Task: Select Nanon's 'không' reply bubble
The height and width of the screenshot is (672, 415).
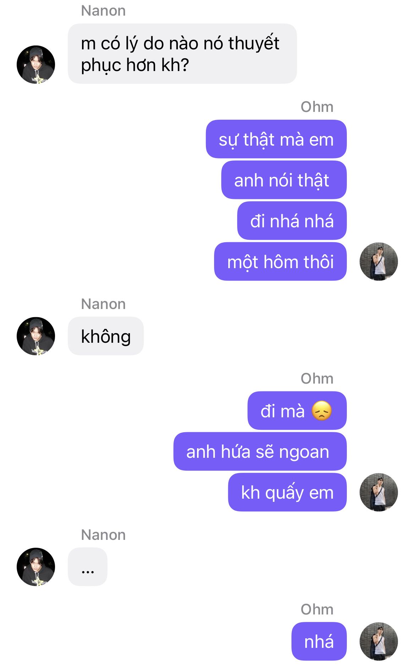Action: (x=106, y=336)
